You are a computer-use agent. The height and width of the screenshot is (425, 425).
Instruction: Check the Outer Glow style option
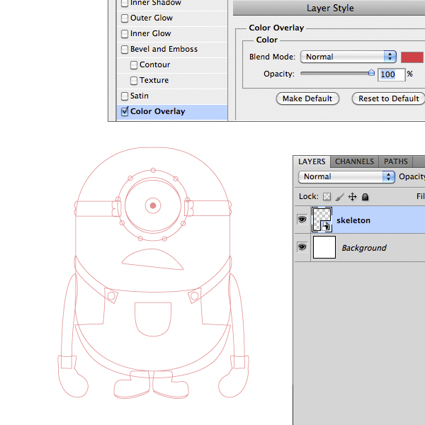[x=125, y=18]
